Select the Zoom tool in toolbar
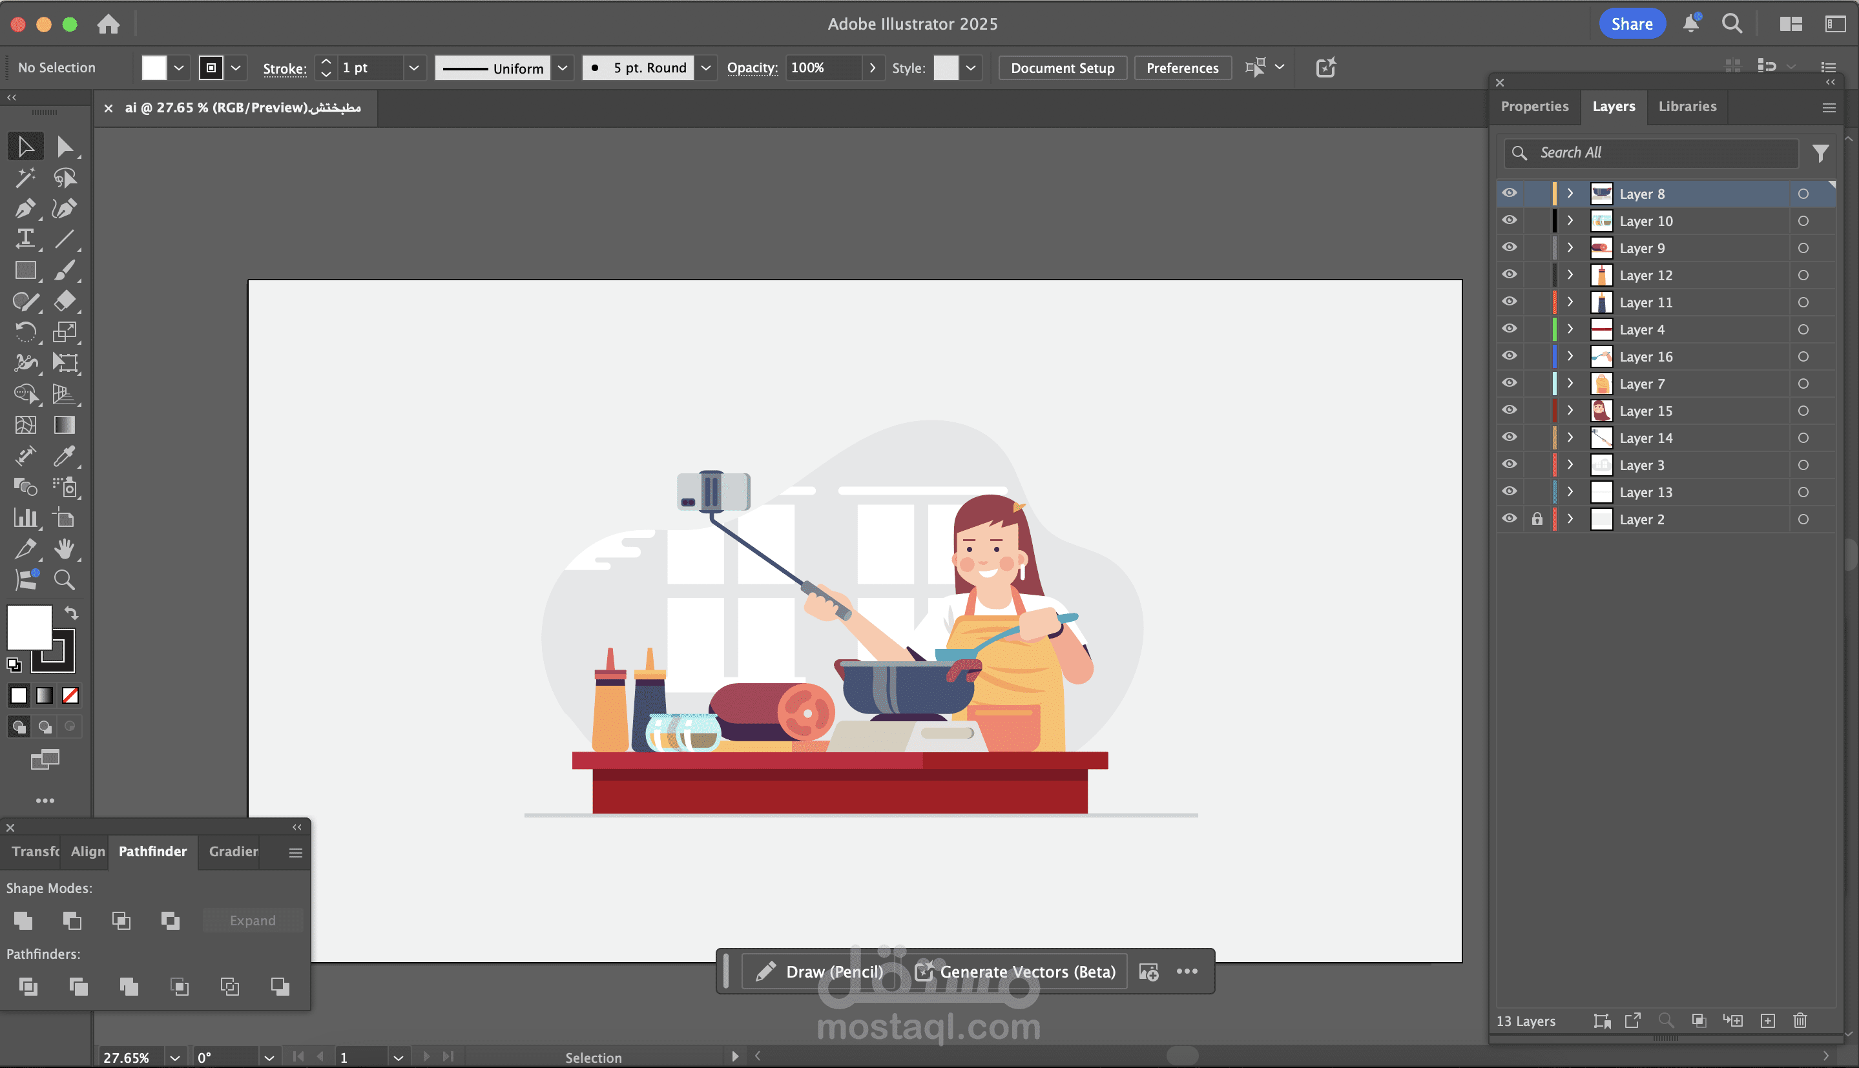Image resolution: width=1859 pixels, height=1068 pixels. point(64,580)
